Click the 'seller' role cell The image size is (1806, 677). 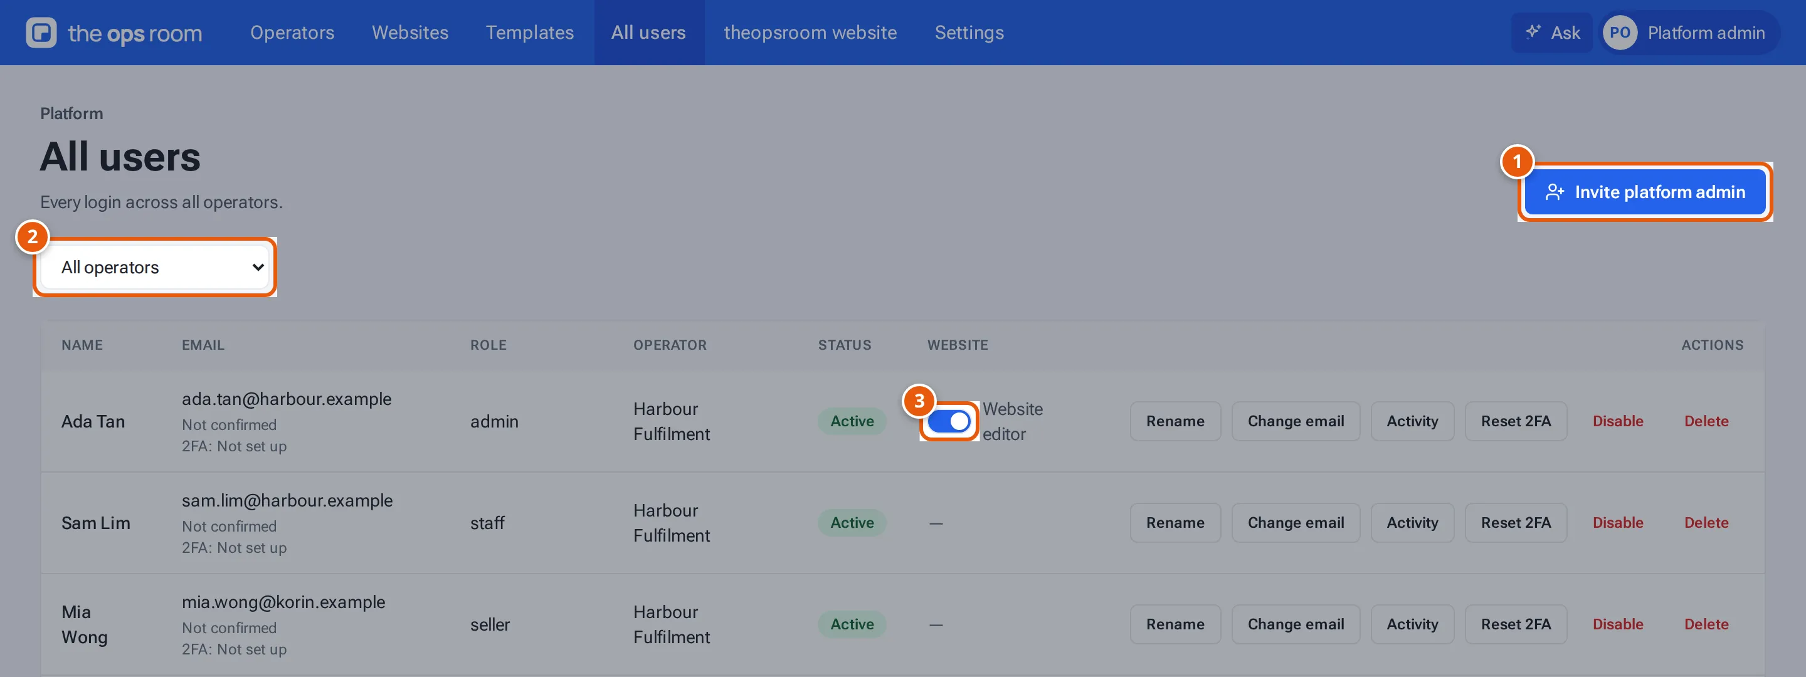point(489,624)
